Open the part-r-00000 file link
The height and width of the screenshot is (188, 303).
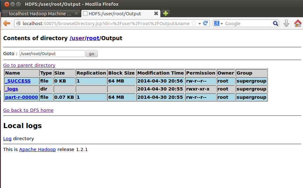pyautogui.click(x=21, y=97)
